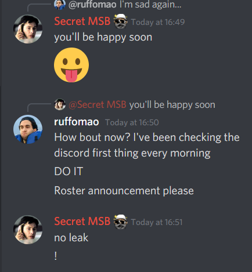
Task: Click the tongue-out emoji in the message
Action: click(x=71, y=65)
